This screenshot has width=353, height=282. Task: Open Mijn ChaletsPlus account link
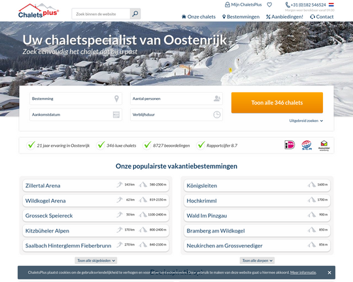(243, 5)
